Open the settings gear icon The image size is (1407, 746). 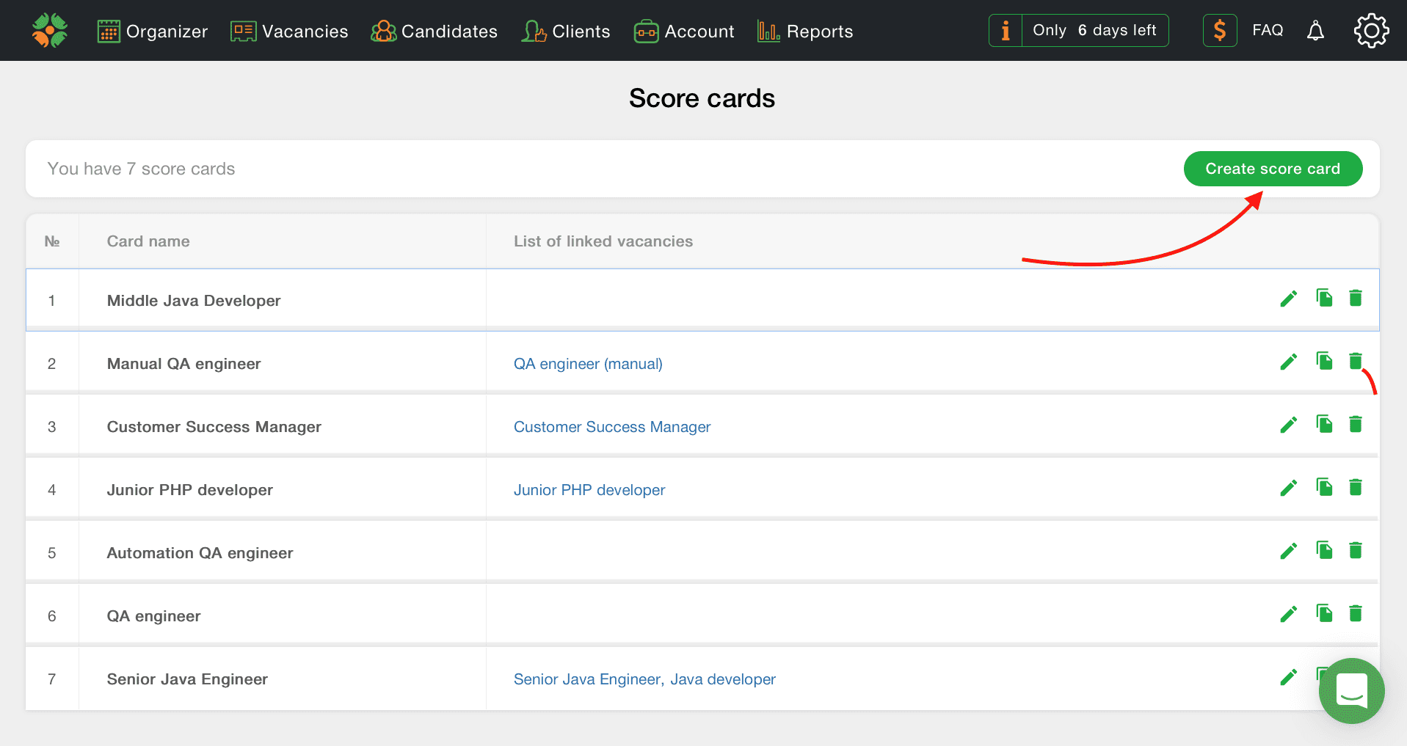1370,31
